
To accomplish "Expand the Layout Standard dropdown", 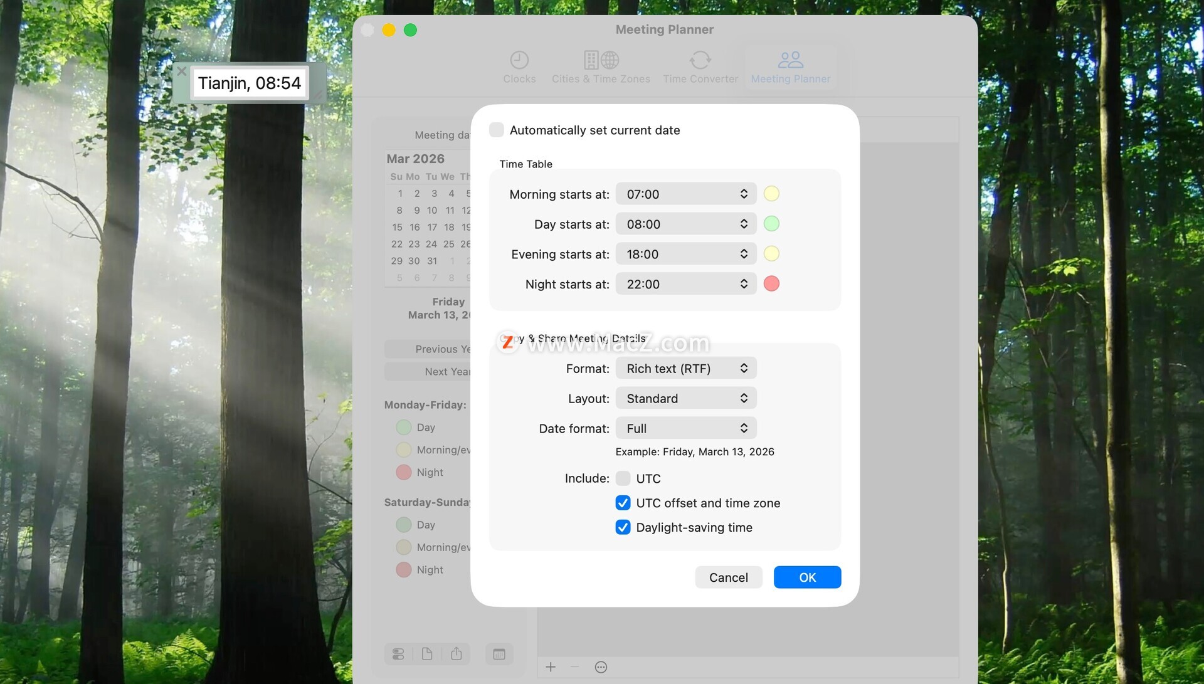I will (x=686, y=399).
